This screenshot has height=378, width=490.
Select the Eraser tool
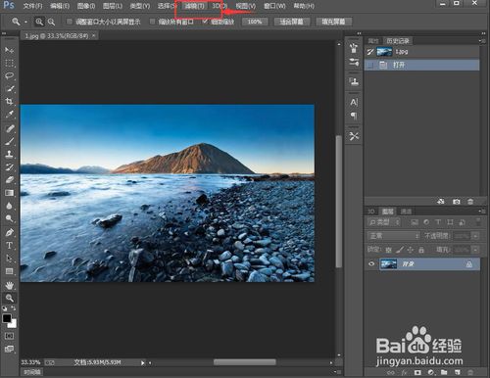point(9,180)
